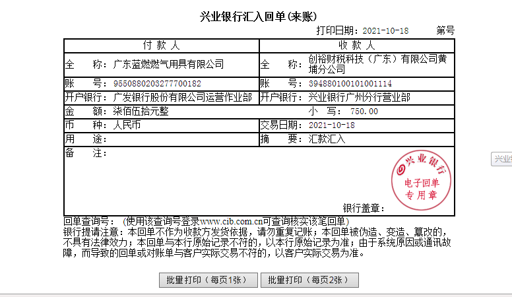Click the 付款人 column header

click(161, 46)
